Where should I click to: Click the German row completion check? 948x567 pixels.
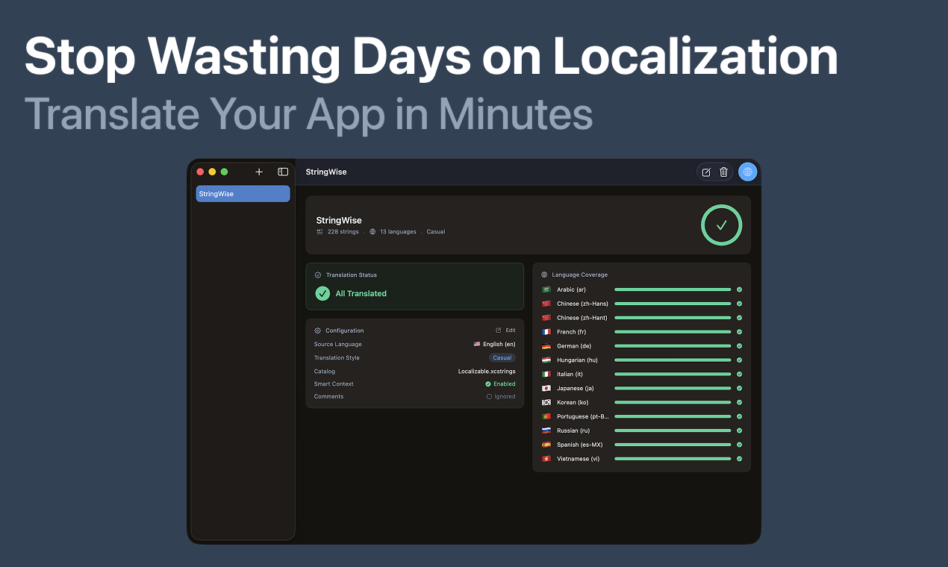(x=739, y=346)
